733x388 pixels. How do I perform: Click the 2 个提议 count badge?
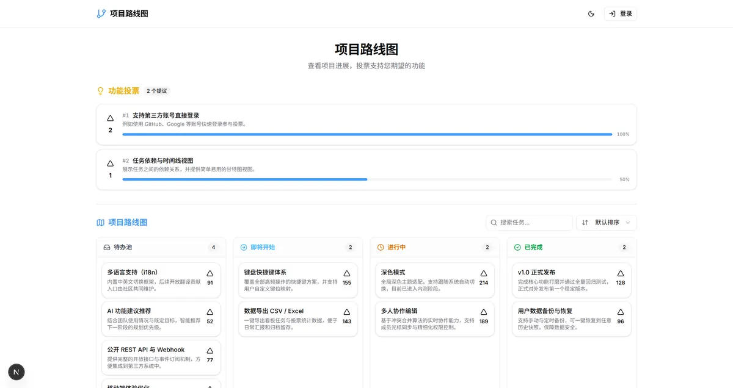157,91
